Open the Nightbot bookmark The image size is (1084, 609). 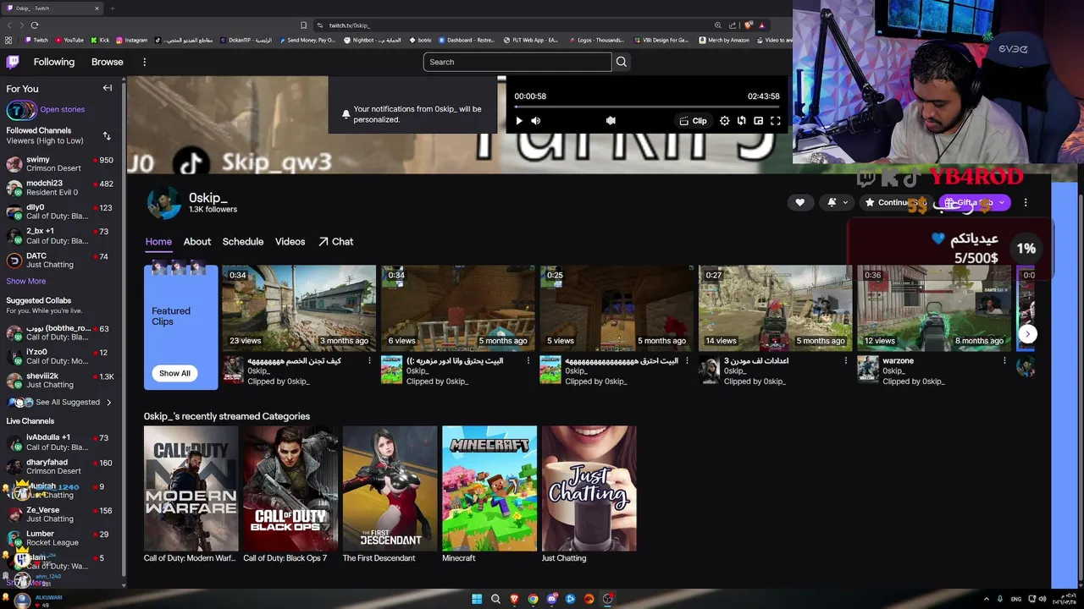[x=372, y=40]
